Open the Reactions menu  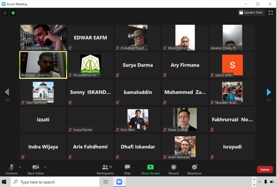194,169
